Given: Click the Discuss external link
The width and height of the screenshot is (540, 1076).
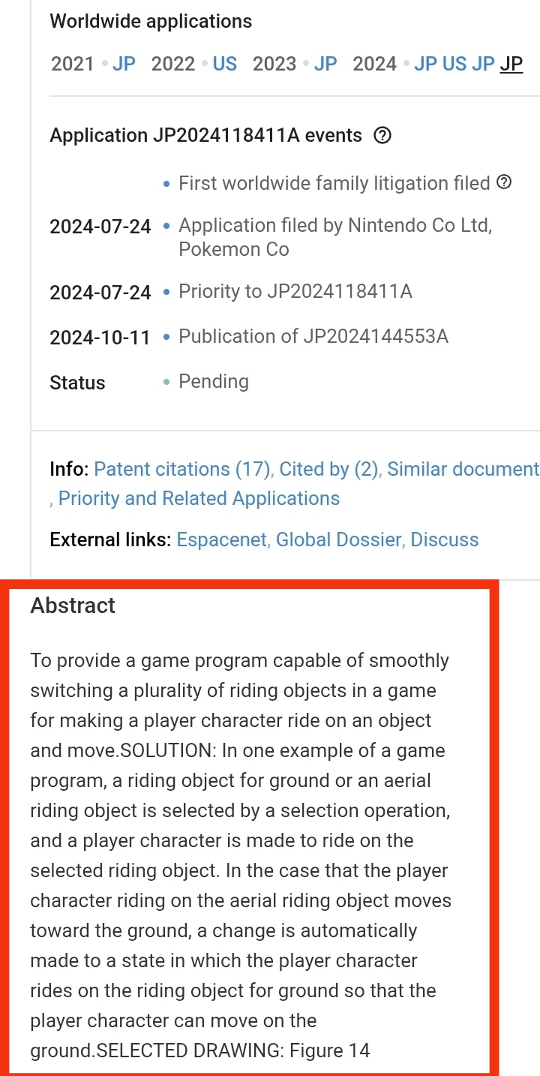Looking at the screenshot, I should 445,540.
